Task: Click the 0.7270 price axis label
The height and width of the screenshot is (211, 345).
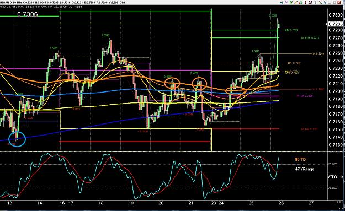Action: point(336,38)
